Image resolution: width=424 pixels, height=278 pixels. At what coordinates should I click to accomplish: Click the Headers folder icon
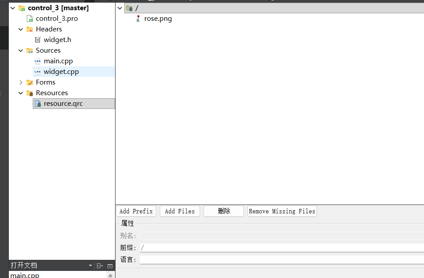[x=30, y=29]
